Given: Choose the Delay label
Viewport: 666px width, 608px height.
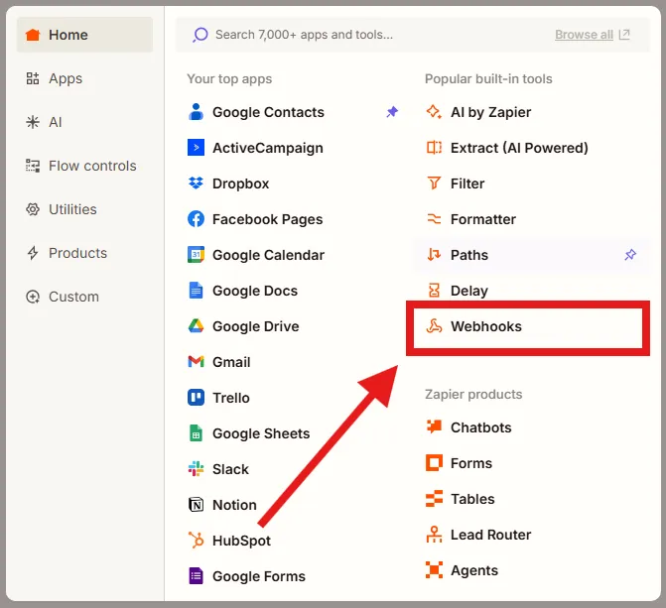Looking at the screenshot, I should 468,291.
